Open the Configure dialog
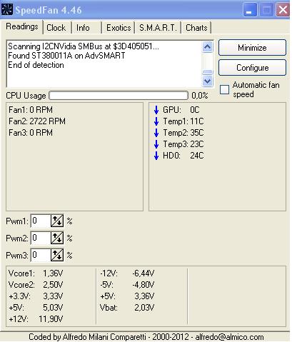Screen dimensions: 292x342 click(x=252, y=68)
